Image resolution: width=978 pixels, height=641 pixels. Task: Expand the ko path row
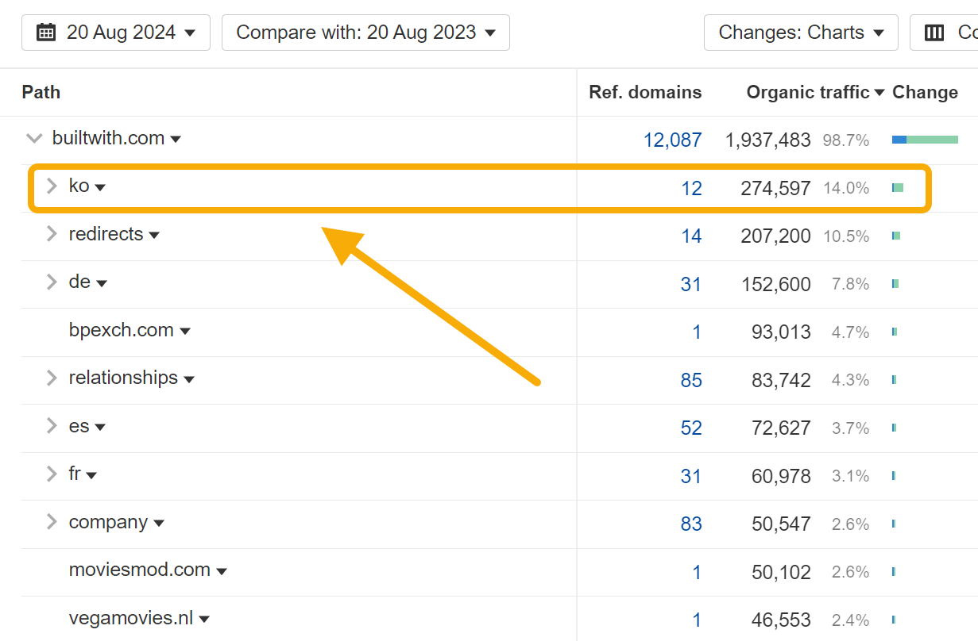(51, 186)
